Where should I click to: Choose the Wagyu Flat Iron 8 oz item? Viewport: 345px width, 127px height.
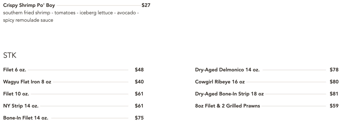pos(27,82)
